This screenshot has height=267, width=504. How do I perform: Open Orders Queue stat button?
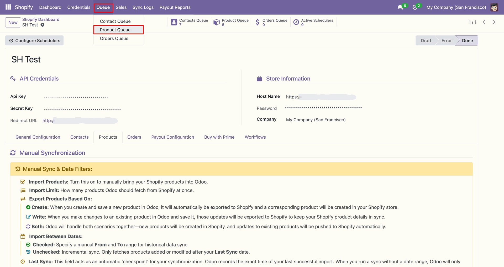pyautogui.click(x=271, y=22)
